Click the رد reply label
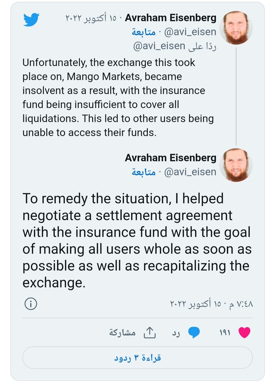This screenshot has width=275, height=383. pyautogui.click(x=176, y=333)
